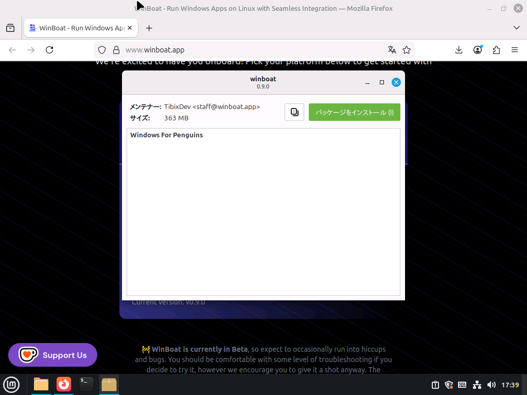Open the Firefox downloads panel
Image resolution: width=527 pixels, height=395 pixels.
coord(459,50)
